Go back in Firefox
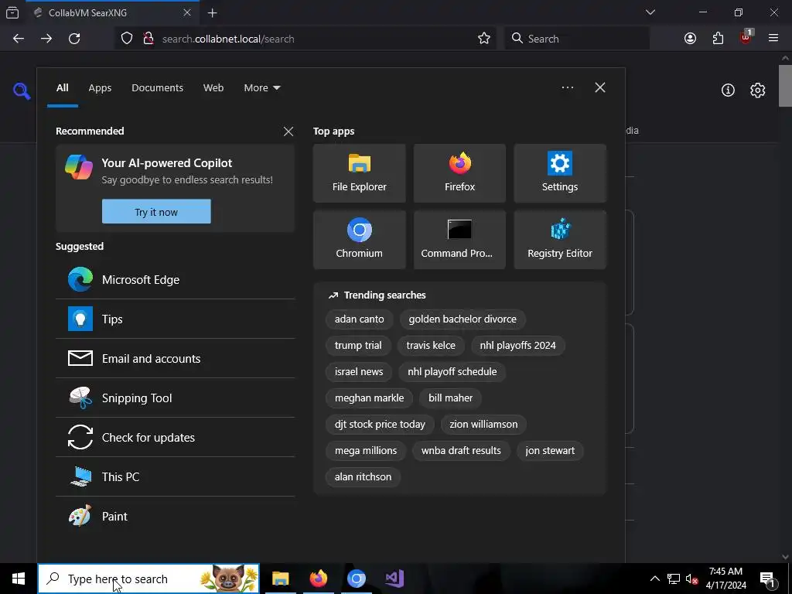The height and width of the screenshot is (594, 792). click(x=19, y=39)
